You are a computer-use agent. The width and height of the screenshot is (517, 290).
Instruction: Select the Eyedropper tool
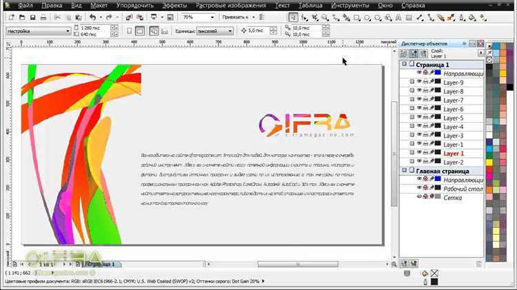[x=451, y=17]
